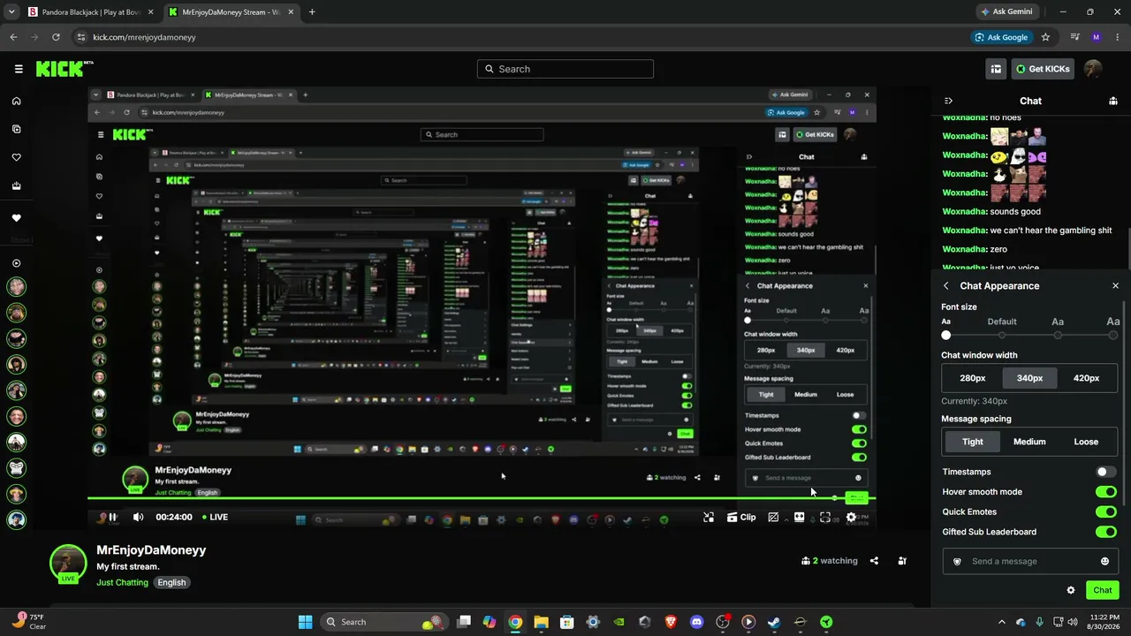Open the chat users list icon
This screenshot has height=636, width=1131.
point(1113,101)
